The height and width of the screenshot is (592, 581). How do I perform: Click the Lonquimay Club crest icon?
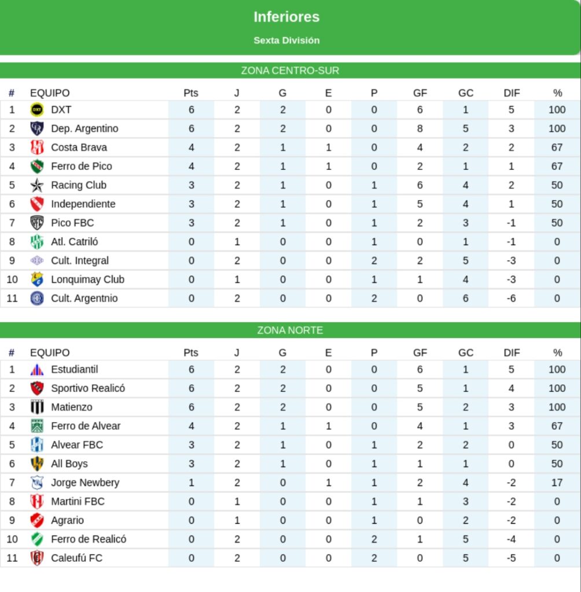click(37, 279)
